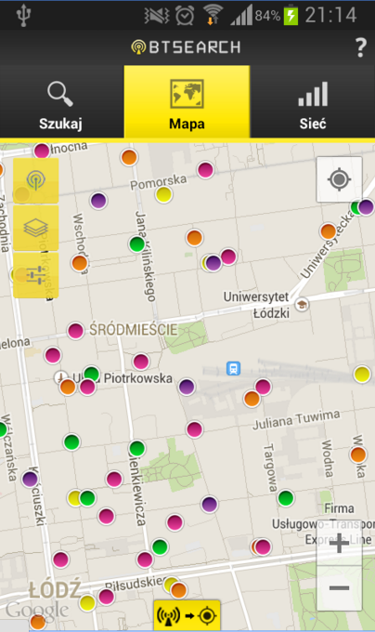The width and height of the screenshot is (375, 632).
Task: Tap the 21:14 clock
Action: coord(330,15)
